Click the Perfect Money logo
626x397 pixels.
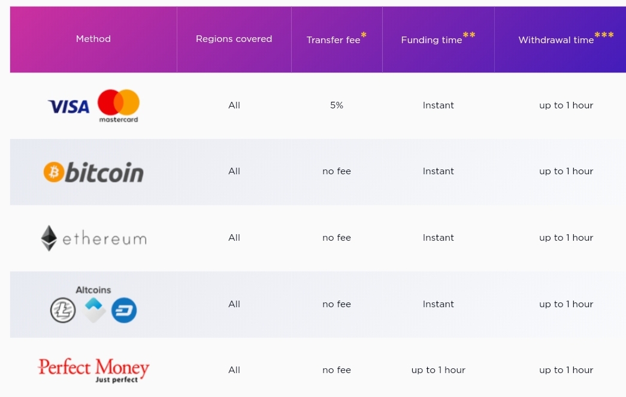pos(93,370)
